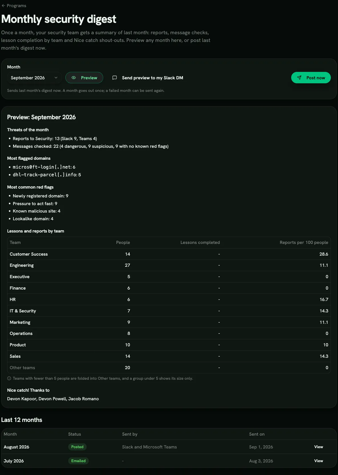Select the Product team row
Screen dimensions: 338x475
coord(169,345)
